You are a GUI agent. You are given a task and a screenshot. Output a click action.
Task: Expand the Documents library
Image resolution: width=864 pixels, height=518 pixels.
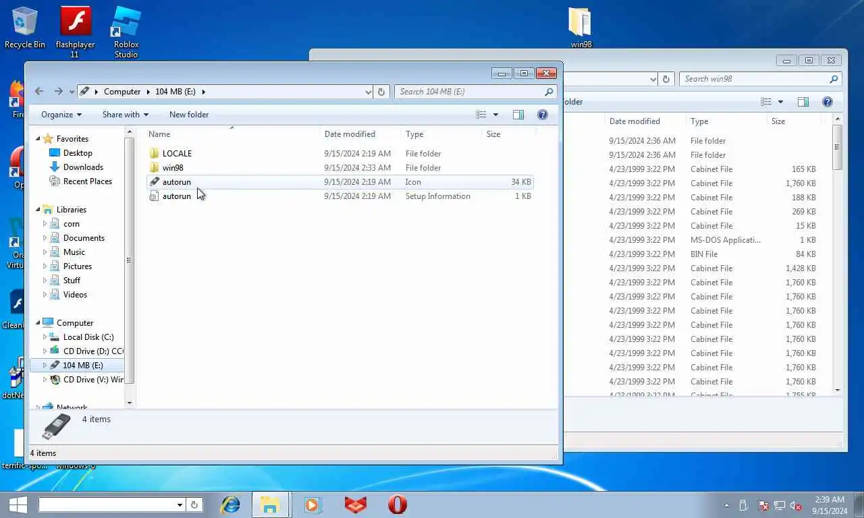tap(45, 238)
